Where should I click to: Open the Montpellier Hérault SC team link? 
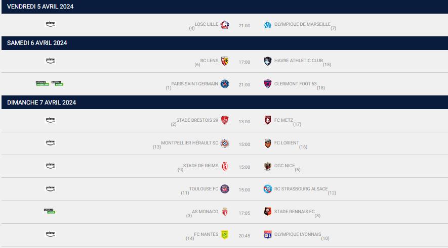[x=189, y=143]
